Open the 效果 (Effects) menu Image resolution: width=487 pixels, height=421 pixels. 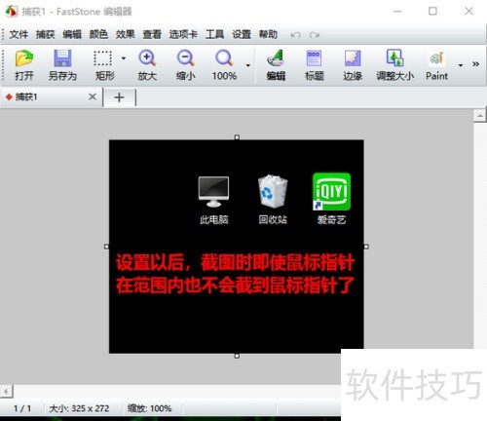[126, 34]
